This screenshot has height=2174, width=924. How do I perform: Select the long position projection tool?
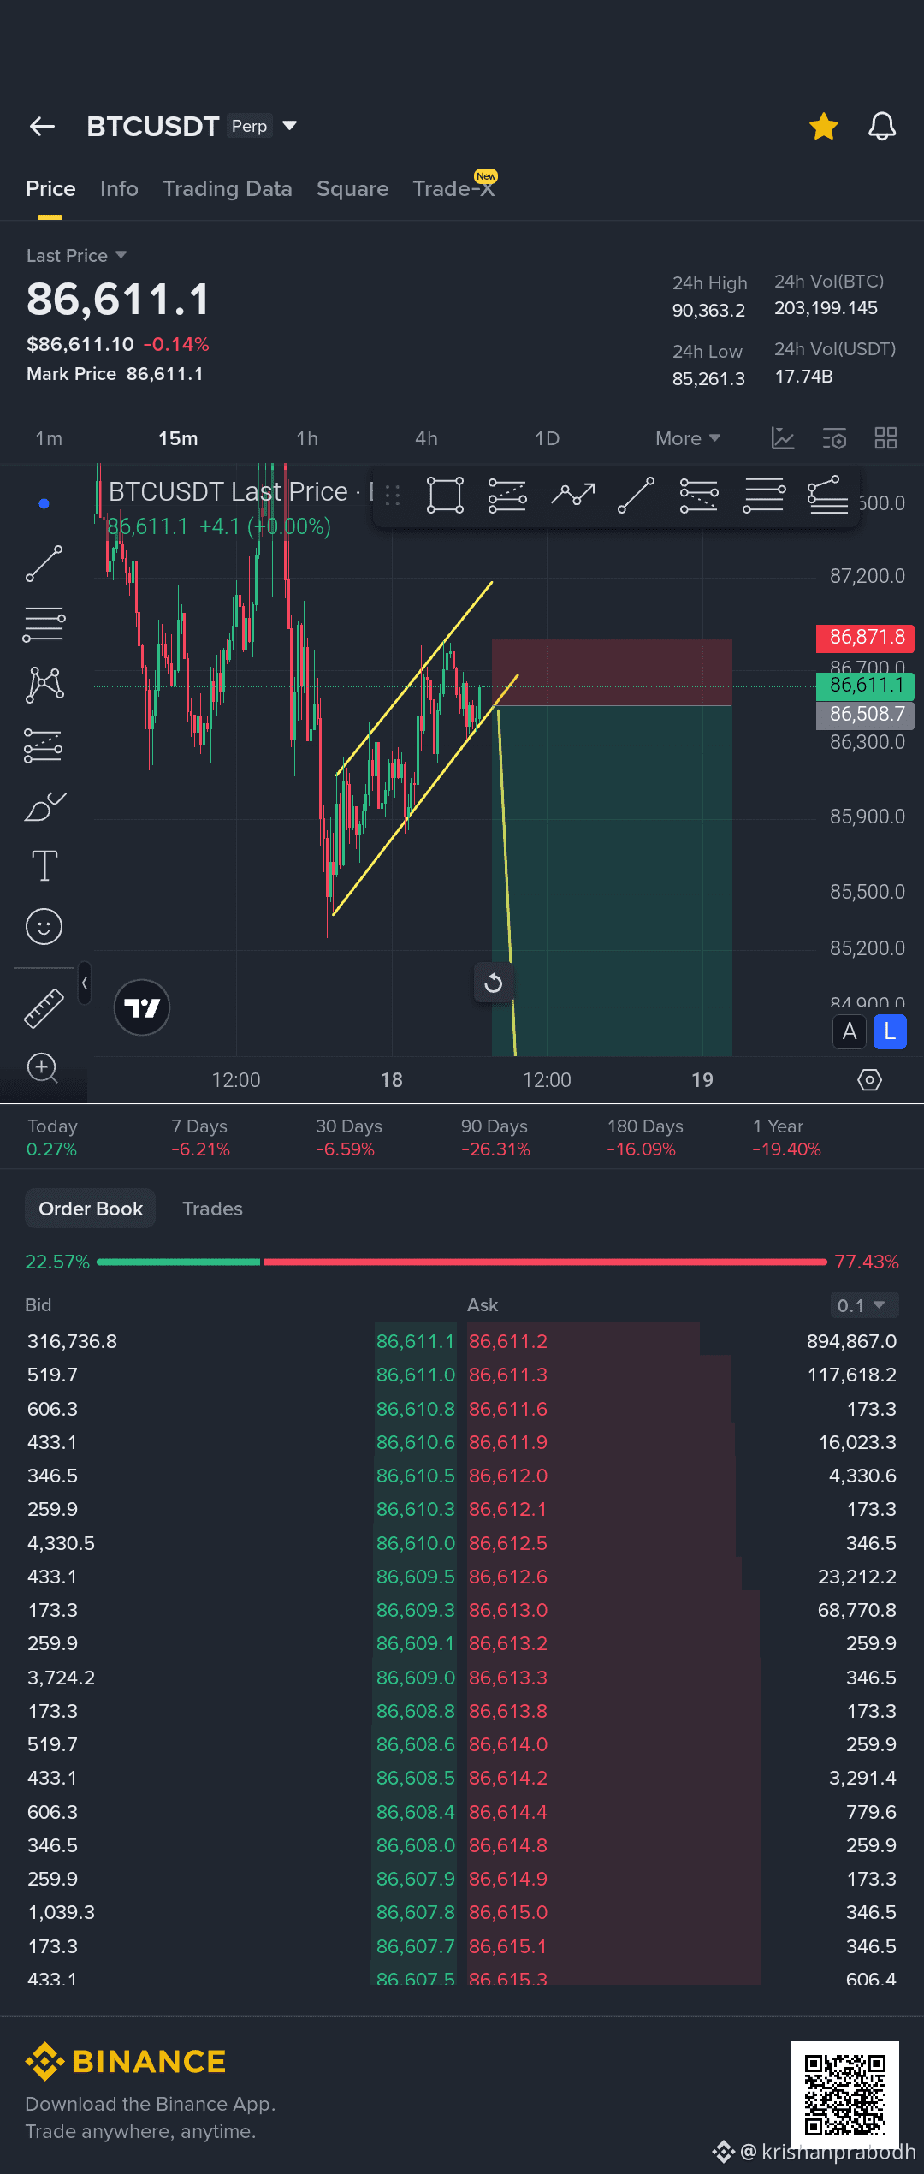click(43, 745)
